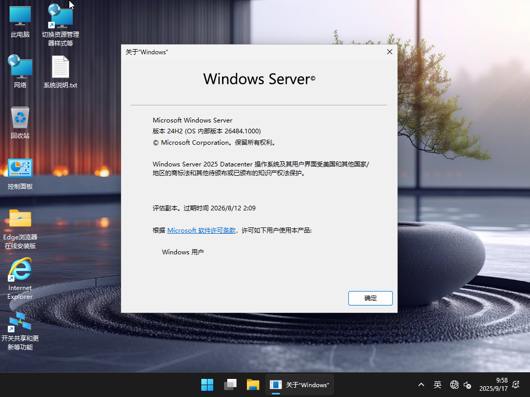The height and width of the screenshot is (397, 530).
Task: Open Task View on the taskbar
Action: 230,385
